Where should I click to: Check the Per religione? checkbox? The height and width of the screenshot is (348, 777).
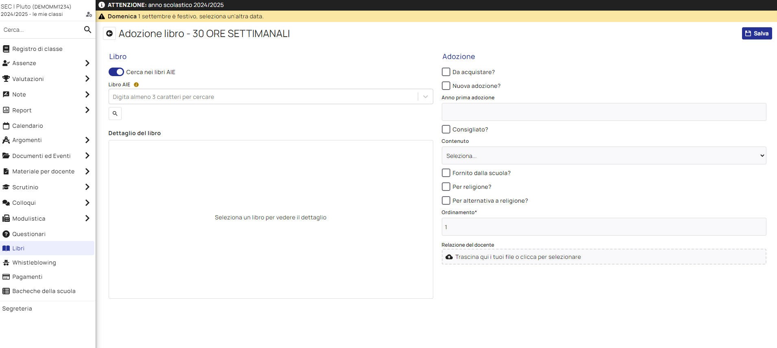pyautogui.click(x=446, y=187)
